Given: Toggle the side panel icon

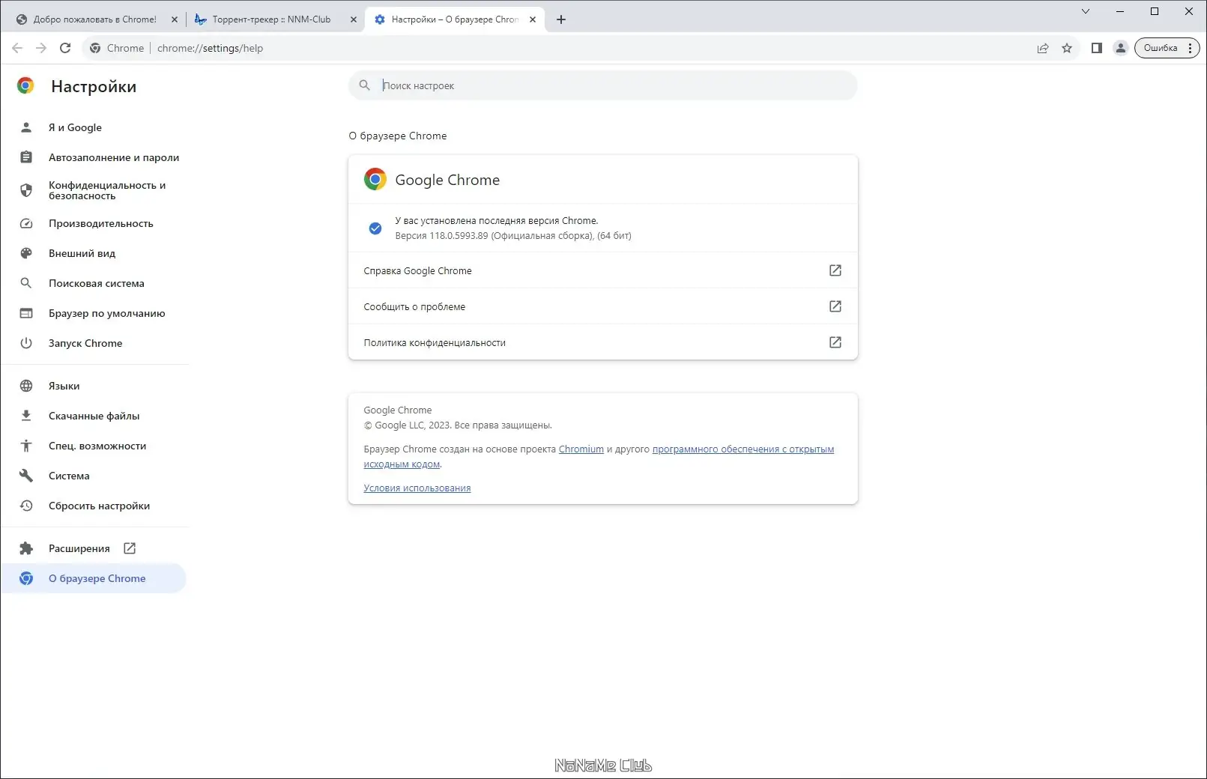Looking at the screenshot, I should point(1096,48).
